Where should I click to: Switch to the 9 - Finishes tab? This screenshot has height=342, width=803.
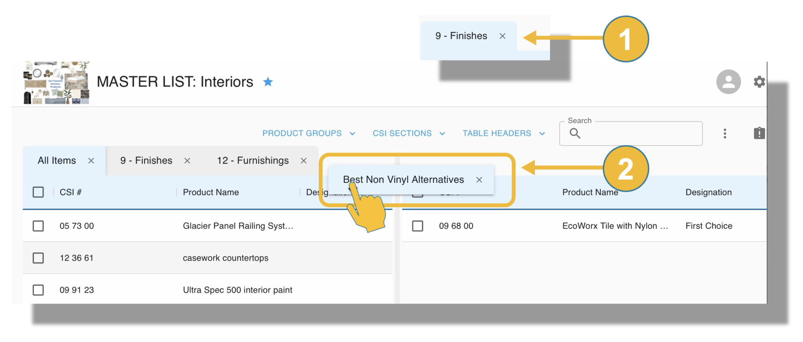pyautogui.click(x=146, y=161)
